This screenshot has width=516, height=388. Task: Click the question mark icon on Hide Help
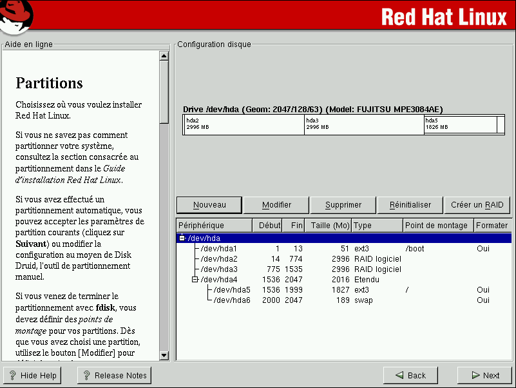12,375
